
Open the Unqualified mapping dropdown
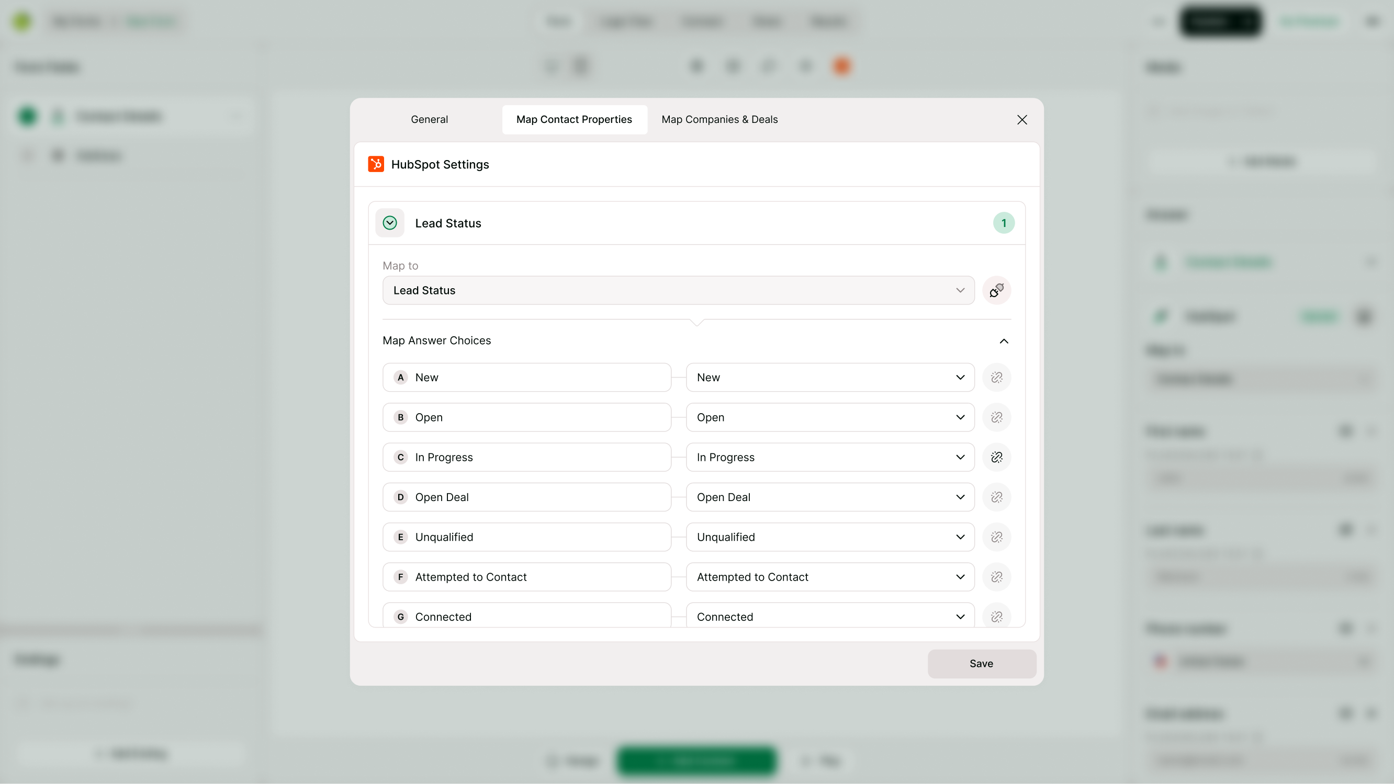click(830, 537)
